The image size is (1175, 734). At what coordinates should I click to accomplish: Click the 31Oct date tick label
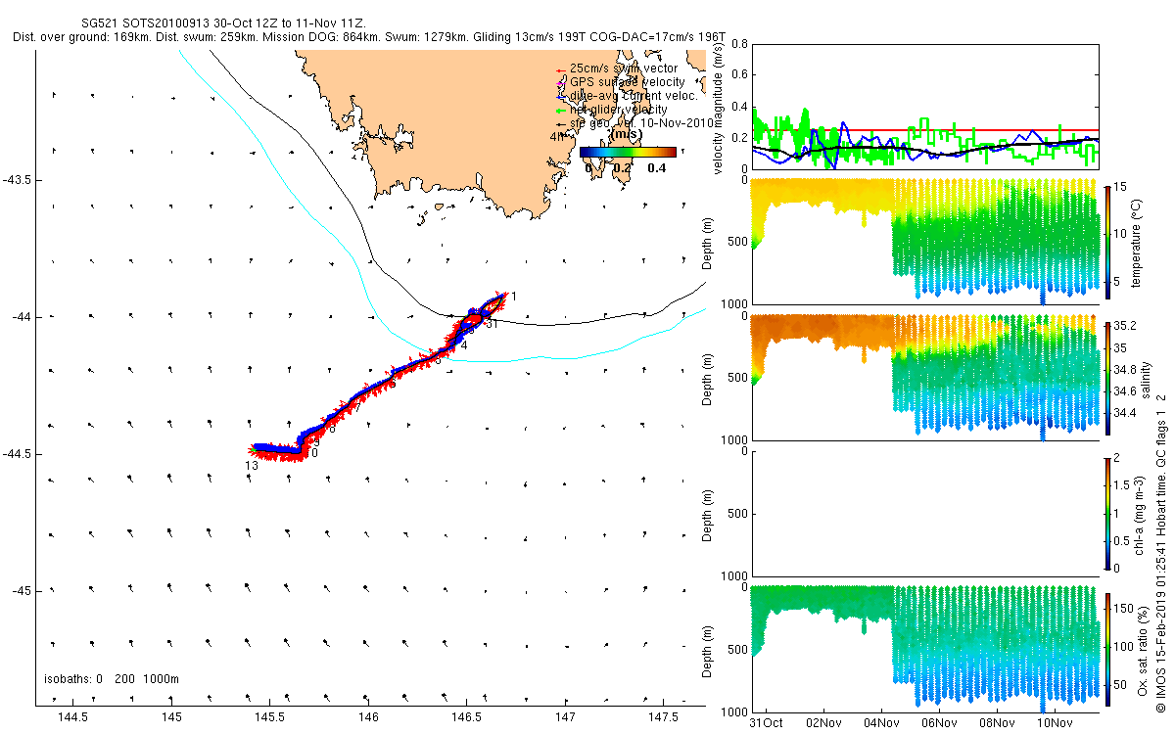(766, 723)
